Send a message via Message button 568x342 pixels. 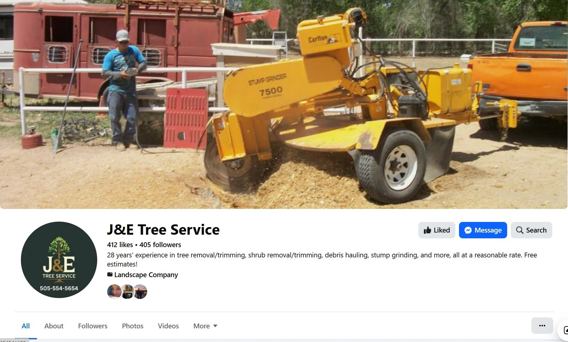tap(483, 230)
